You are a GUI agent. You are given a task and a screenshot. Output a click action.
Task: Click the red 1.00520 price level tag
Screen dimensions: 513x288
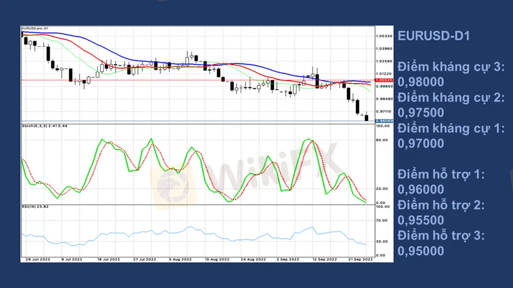point(385,79)
